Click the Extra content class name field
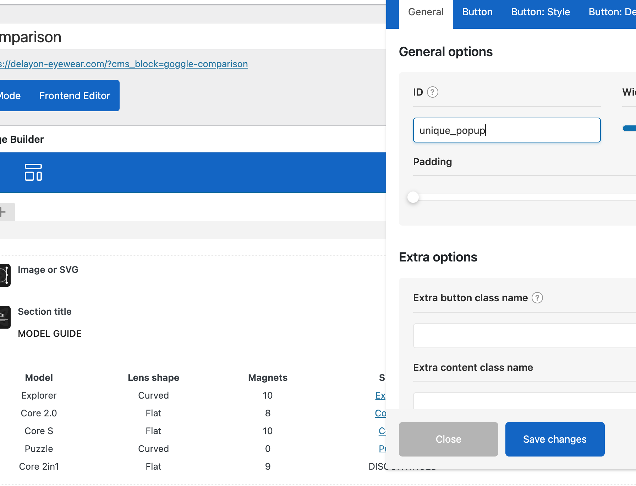Viewport: 636px width, 486px height. click(x=524, y=401)
